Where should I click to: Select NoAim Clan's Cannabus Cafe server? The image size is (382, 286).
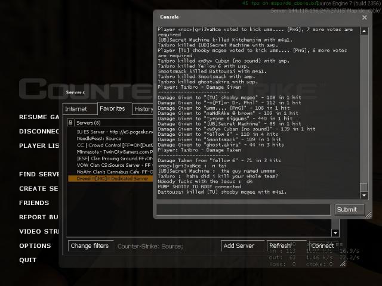coord(110,172)
